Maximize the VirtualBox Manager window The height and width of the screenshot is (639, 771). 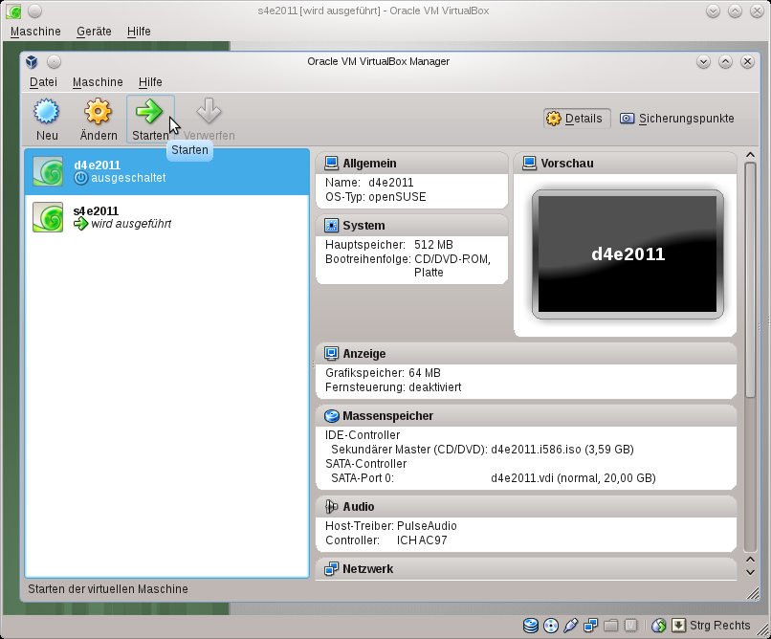[x=726, y=62]
